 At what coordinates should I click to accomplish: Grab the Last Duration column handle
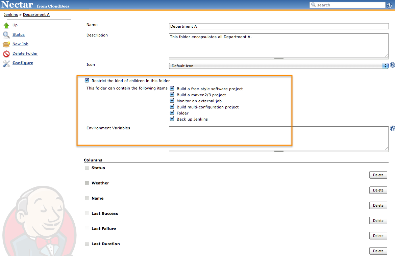tap(87, 244)
